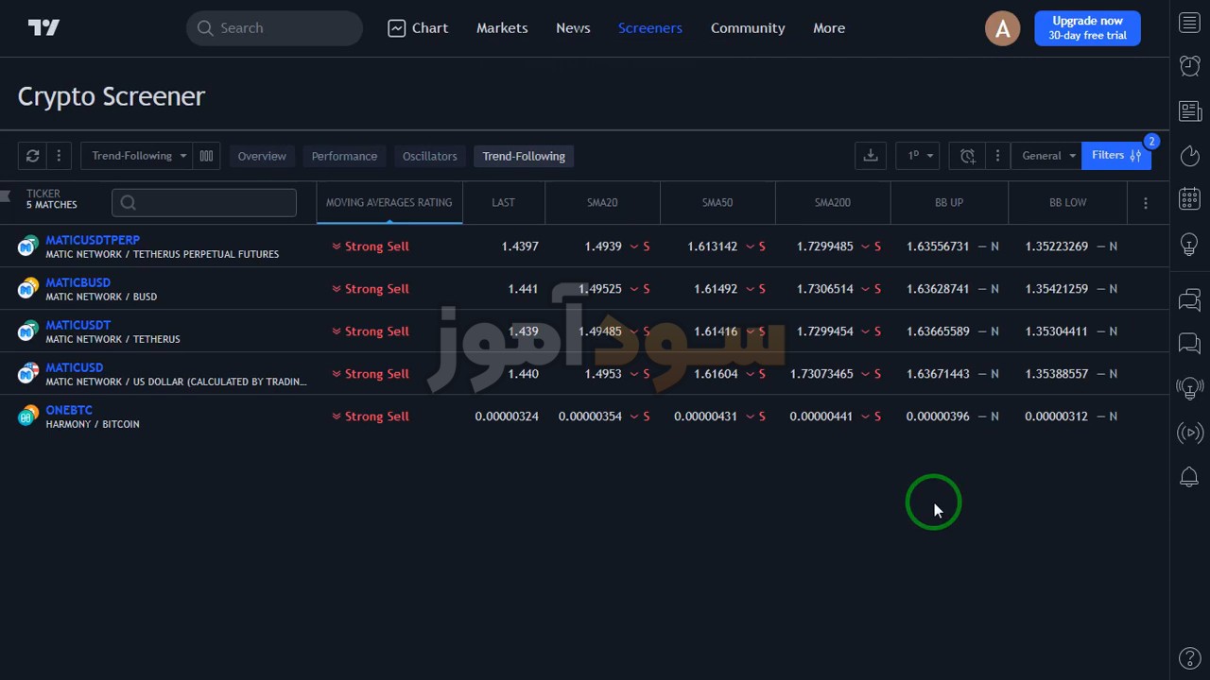This screenshot has width=1210, height=680.
Task: Switch to Overview tab
Action: pos(262,156)
